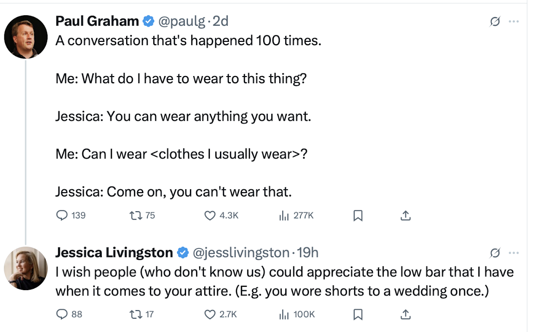Viewport: 534px width, 332px height.
Task: Visit the @paulg handle link
Action: [x=182, y=21]
